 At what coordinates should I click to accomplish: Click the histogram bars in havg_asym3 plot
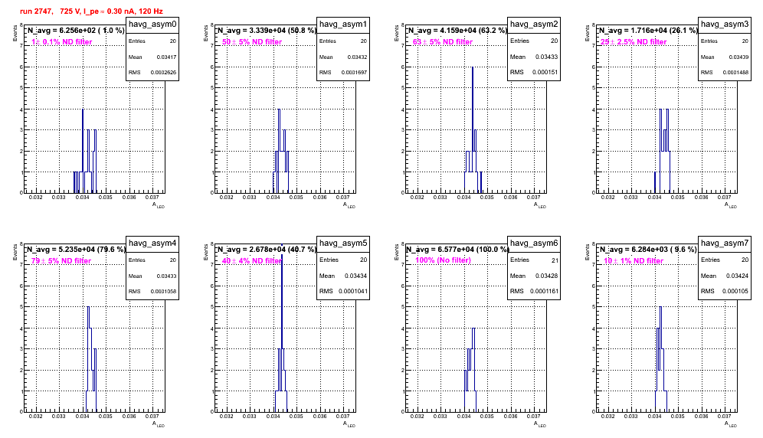point(663,151)
